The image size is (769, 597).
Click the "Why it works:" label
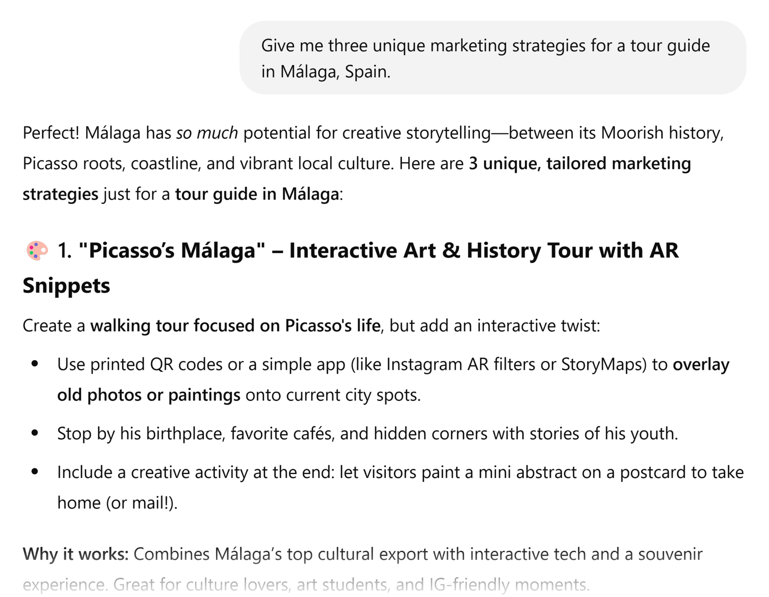pos(75,554)
